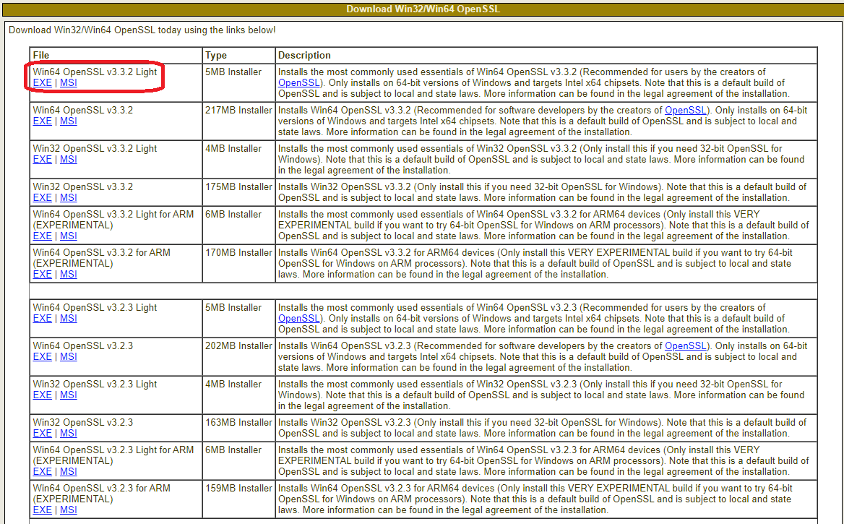Download Win64 OpenSSL v3.3.2 Light MSI
This screenshot has width=844, height=524.
(69, 83)
